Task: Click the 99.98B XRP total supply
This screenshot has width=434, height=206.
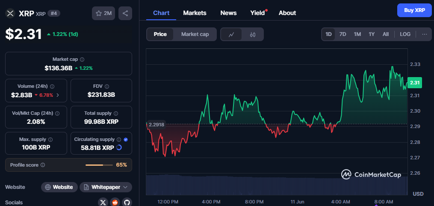Action: pos(101,122)
